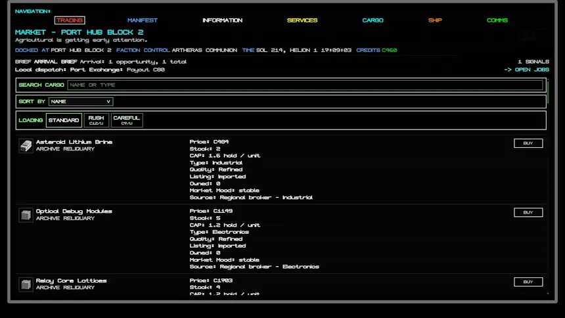
Task: Switch to the SHIP tab
Action: point(435,20)
